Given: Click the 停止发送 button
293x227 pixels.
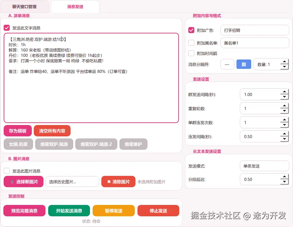Looking at the screenshot, I should click(x=158, y=211).
